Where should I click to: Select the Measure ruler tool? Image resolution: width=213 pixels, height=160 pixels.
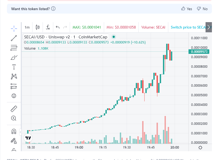14,109
